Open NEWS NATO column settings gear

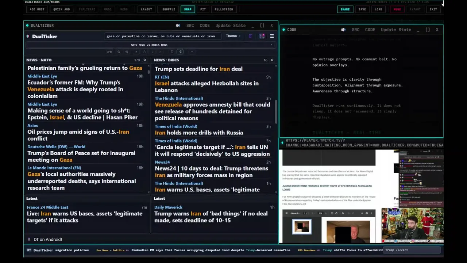pos(144,60)
